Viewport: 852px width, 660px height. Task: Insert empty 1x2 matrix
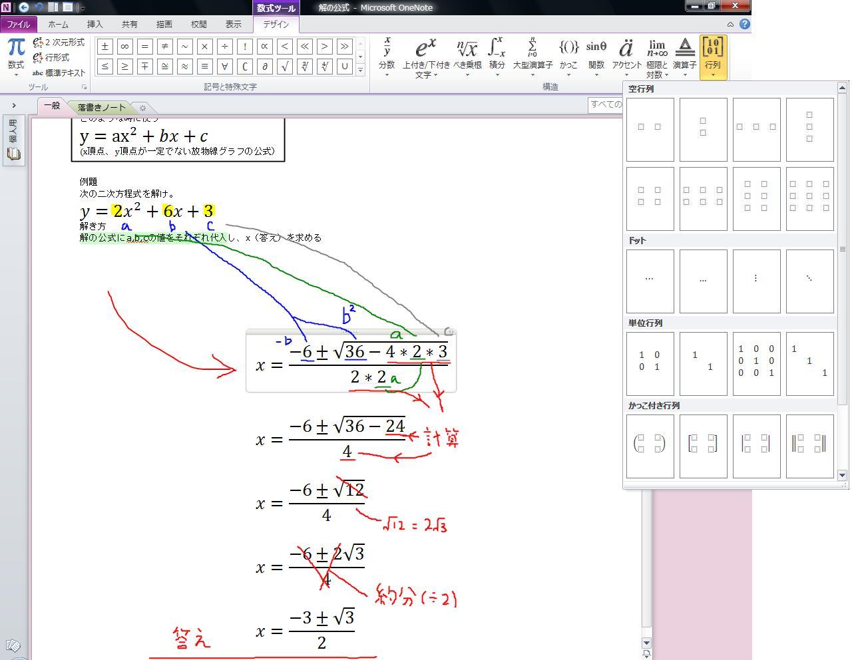pos(650,129)
